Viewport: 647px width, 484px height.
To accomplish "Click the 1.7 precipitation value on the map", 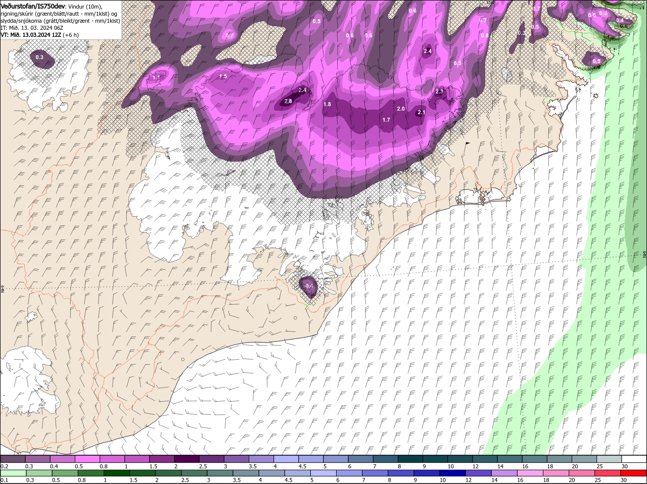I will click(x=386, y=120).
